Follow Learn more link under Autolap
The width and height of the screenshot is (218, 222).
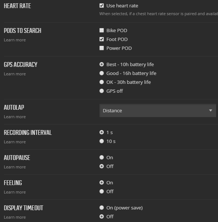click(15, 117)
